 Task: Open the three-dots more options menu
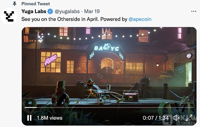(x=194, y=11)
